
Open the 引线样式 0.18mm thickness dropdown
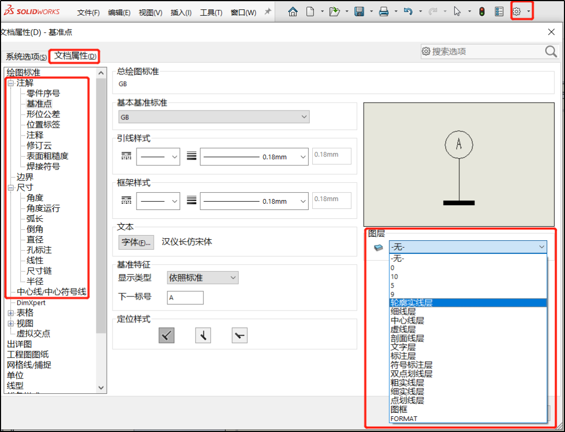tap(254, 156)
